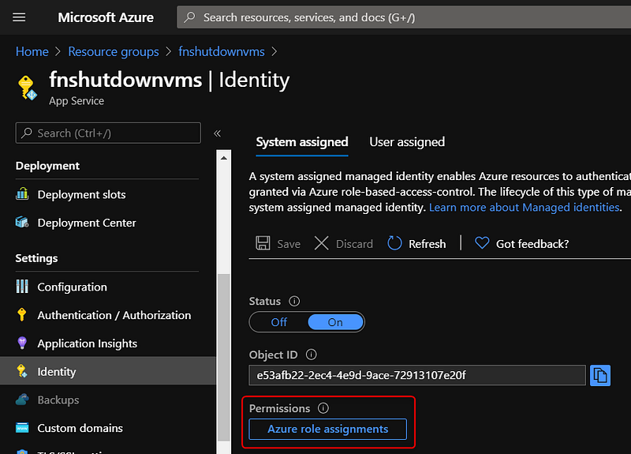Click the Azure role assignments button
631x454 pixels.
coord(327,429)
